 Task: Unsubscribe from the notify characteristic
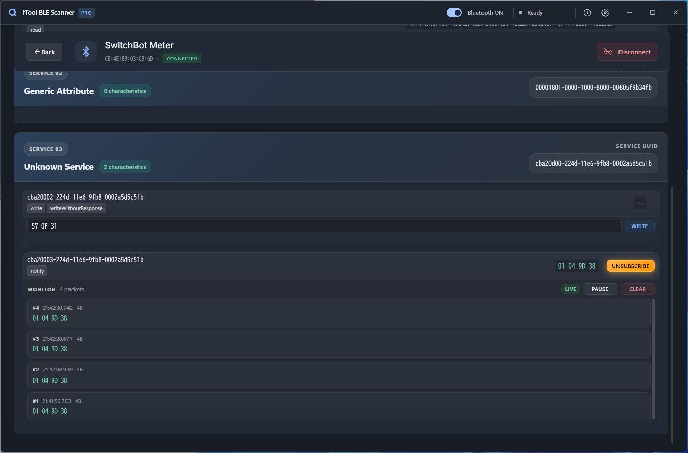coord(631,266)
